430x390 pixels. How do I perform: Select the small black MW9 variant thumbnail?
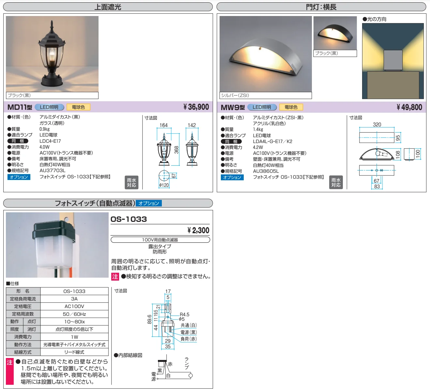coord(335,33)
